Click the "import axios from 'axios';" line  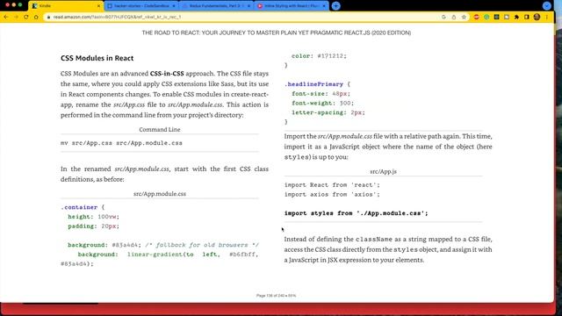(x=332, y=195)
